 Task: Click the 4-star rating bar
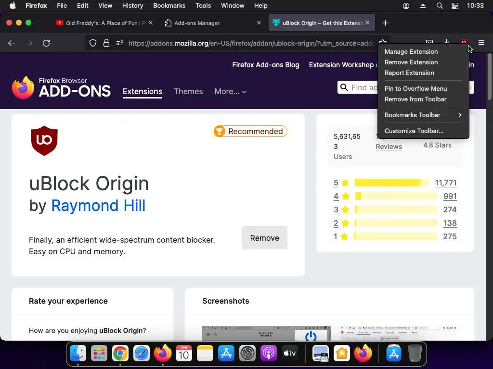pos(396,196)
